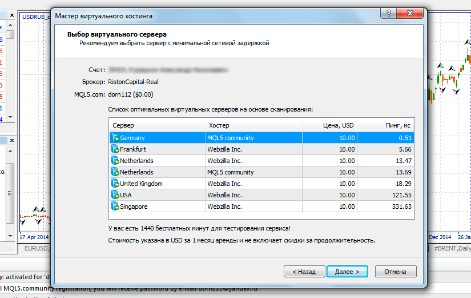Click the United Kingdom server icon

115,184
